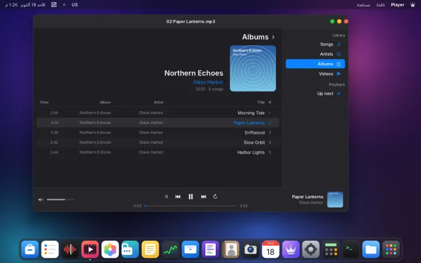Sort by the track number column
421x263 pixels.
(x=270, y=102)
